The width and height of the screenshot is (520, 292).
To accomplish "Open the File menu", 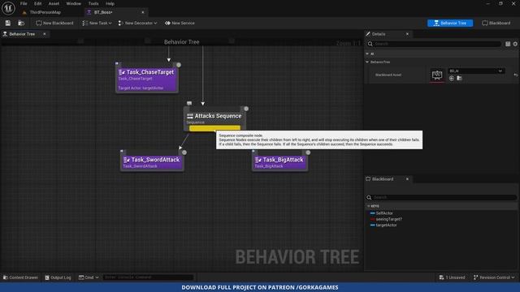I will pyautogui.click(x=24, y=3).
